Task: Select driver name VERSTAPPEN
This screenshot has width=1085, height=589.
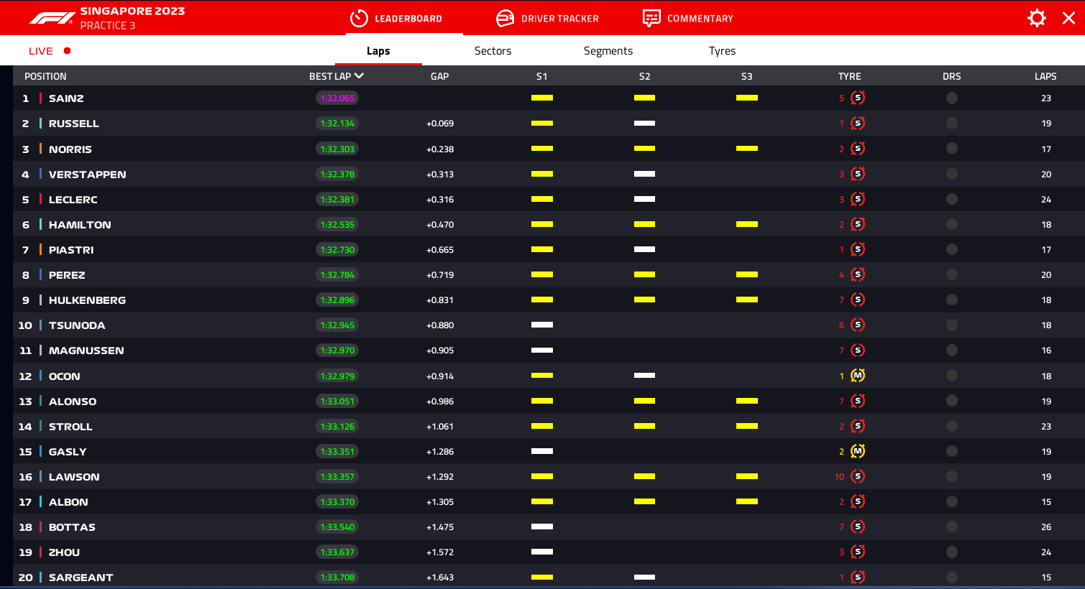Action: 88,175
